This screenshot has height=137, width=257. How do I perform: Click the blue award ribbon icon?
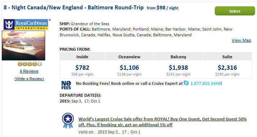pos(68,120)
